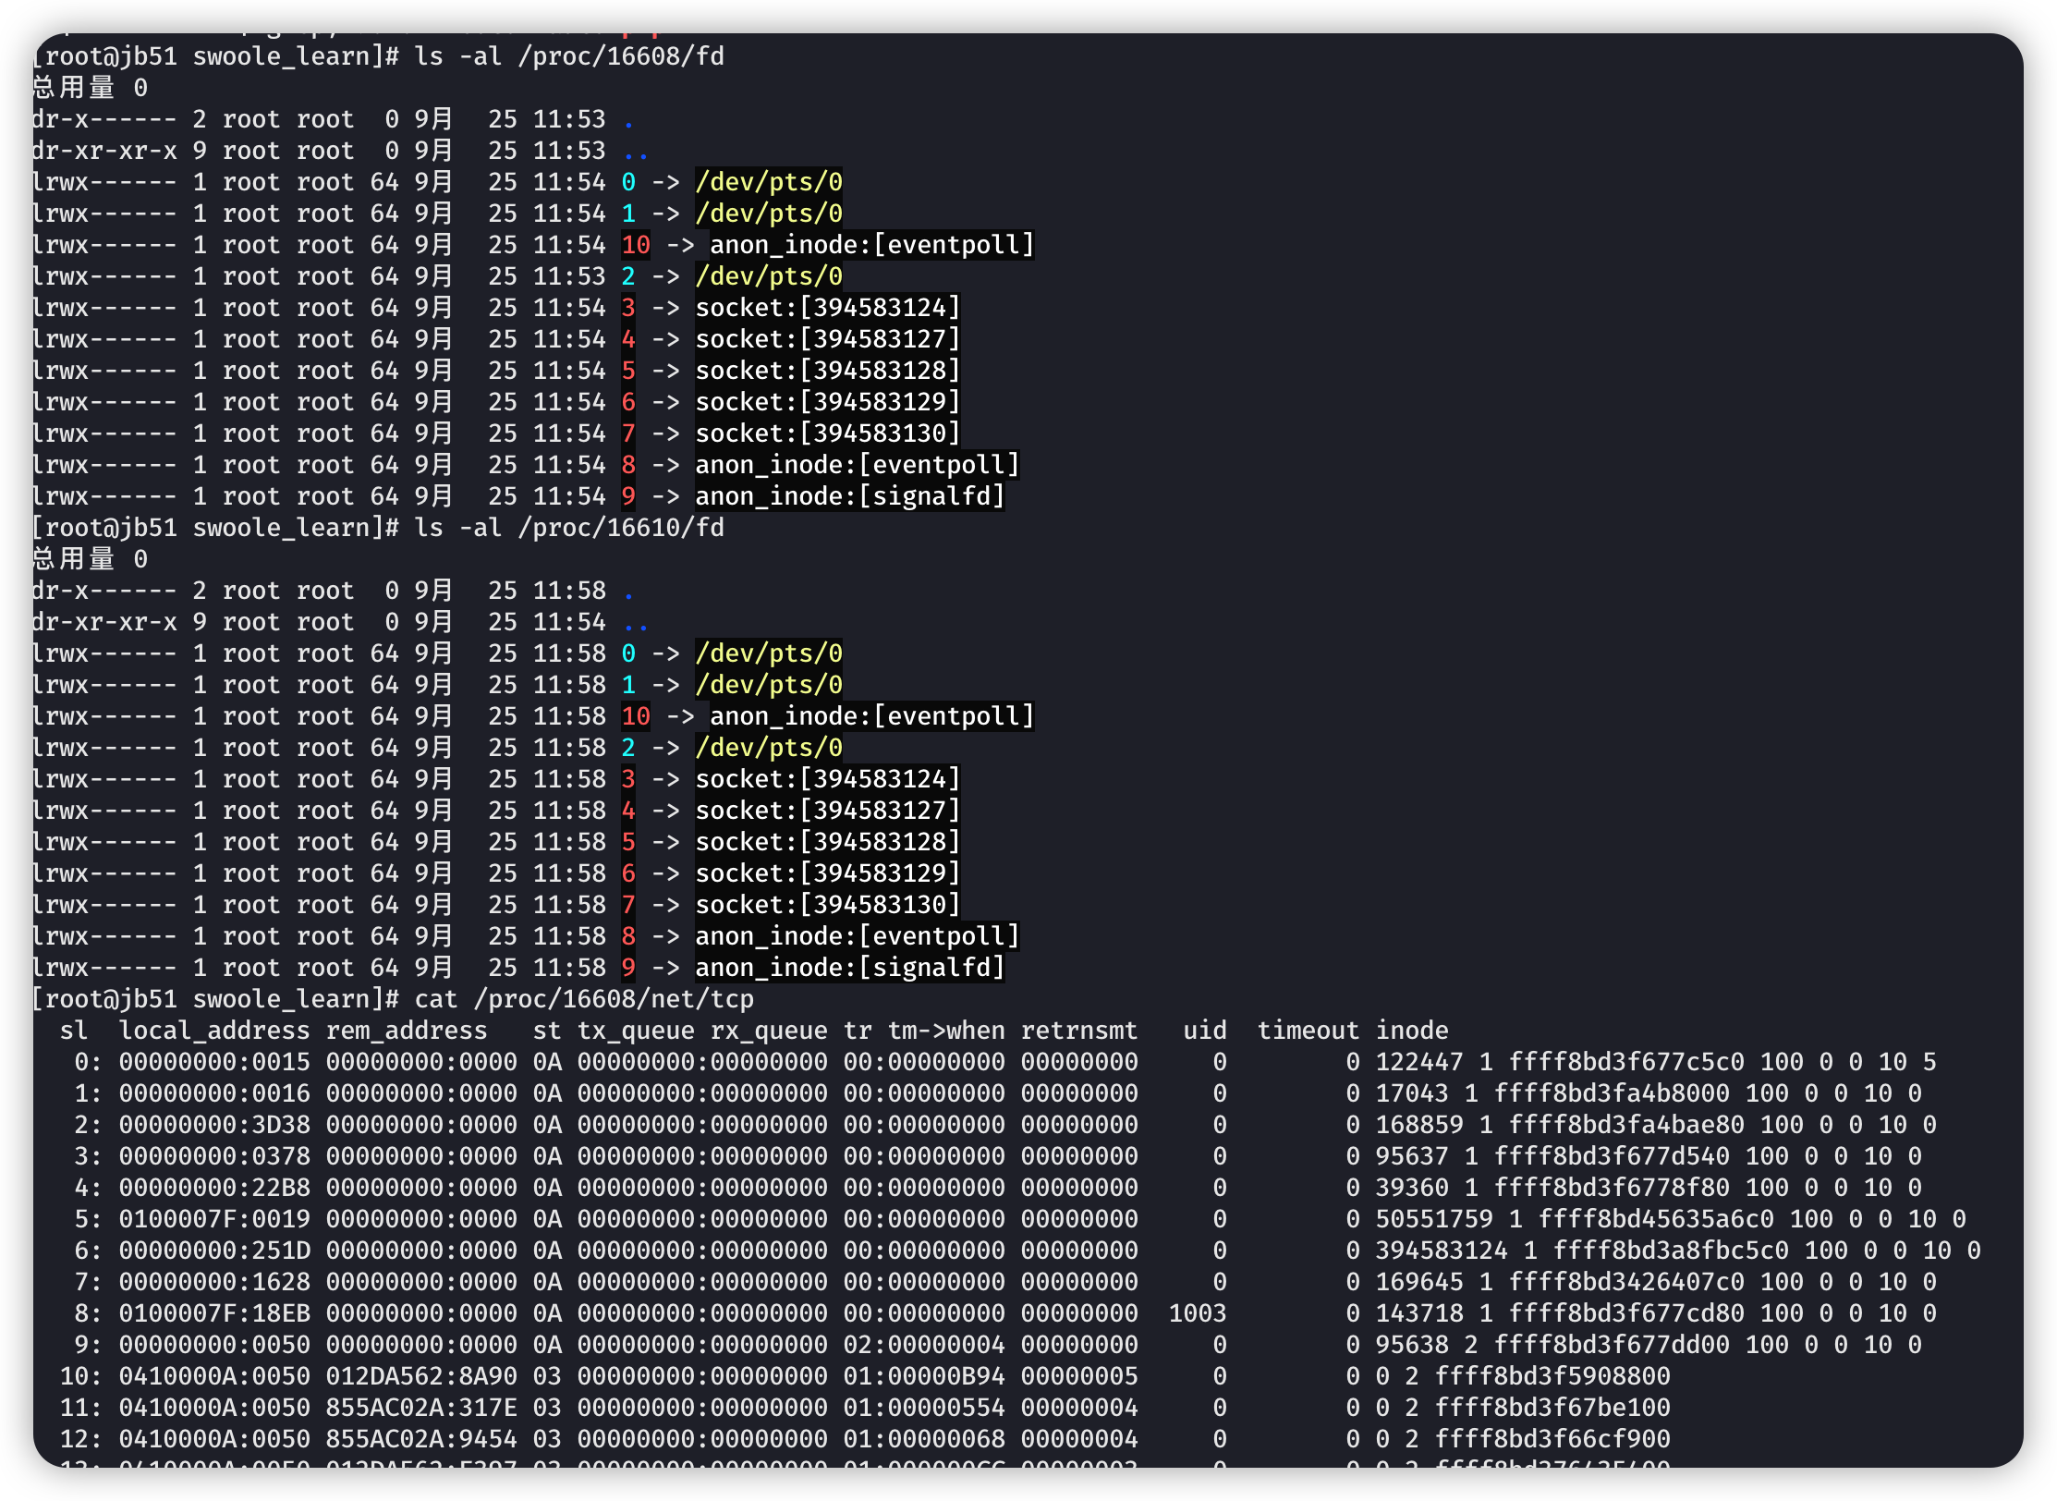2057x1501 pixels.
Task: Click anon_inode:[signalfd] on the 11:58 fd 9 row
Action: (850, 968)
